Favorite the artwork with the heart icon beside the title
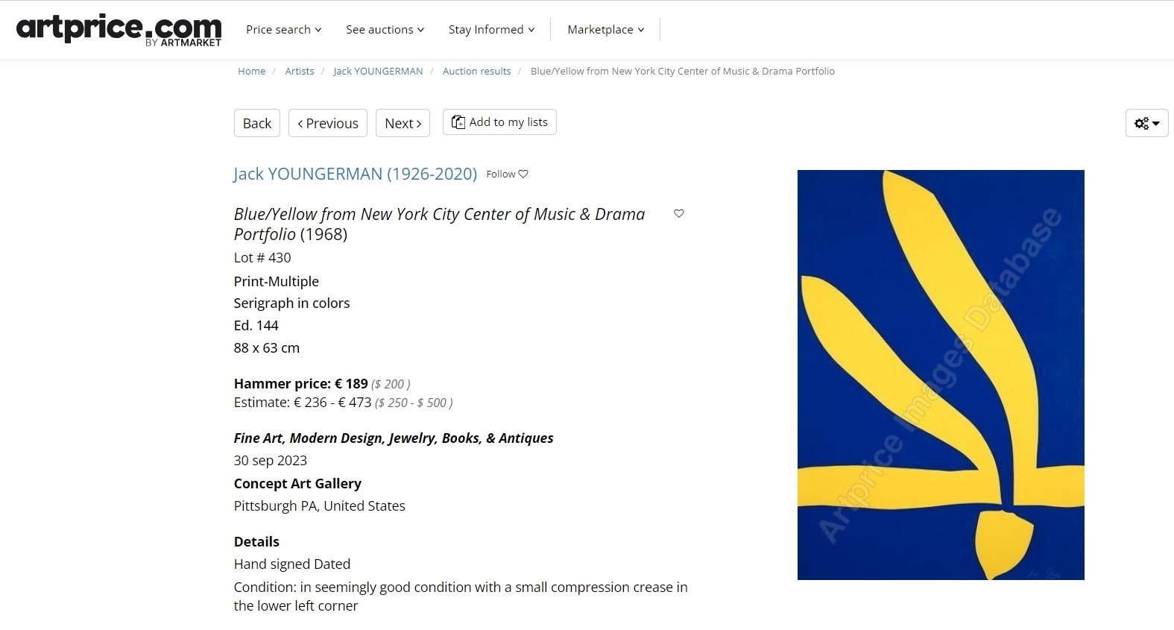 (x=679, y=213)
